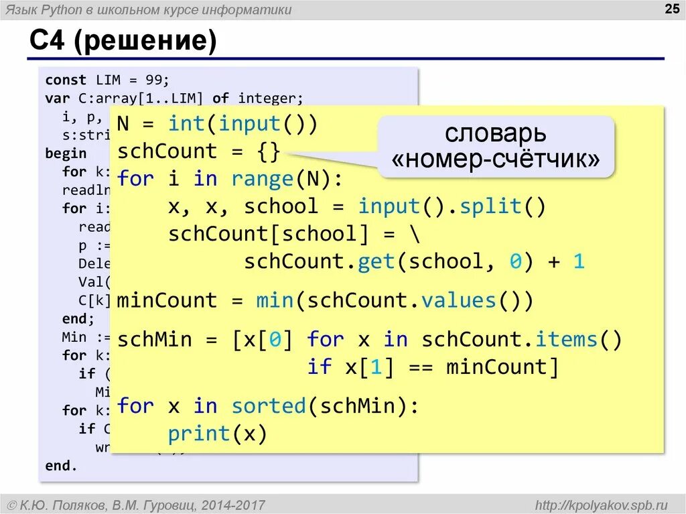686x514 pixels.
Task: Click the line "for i in range(N):"
Action: point(230,179)
